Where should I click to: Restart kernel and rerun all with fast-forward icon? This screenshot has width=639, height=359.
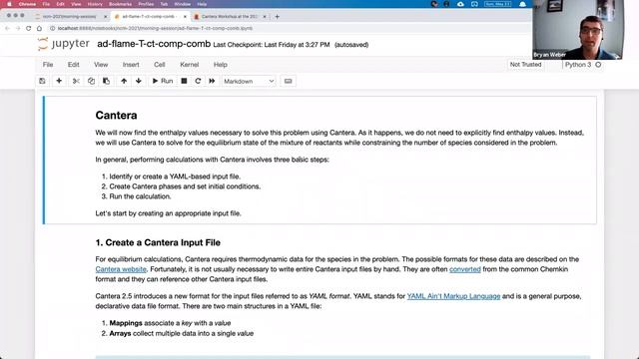pos(212,81)
